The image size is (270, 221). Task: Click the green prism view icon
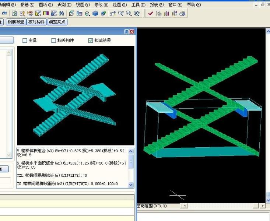pyautogui.click(x=87, y=13)
